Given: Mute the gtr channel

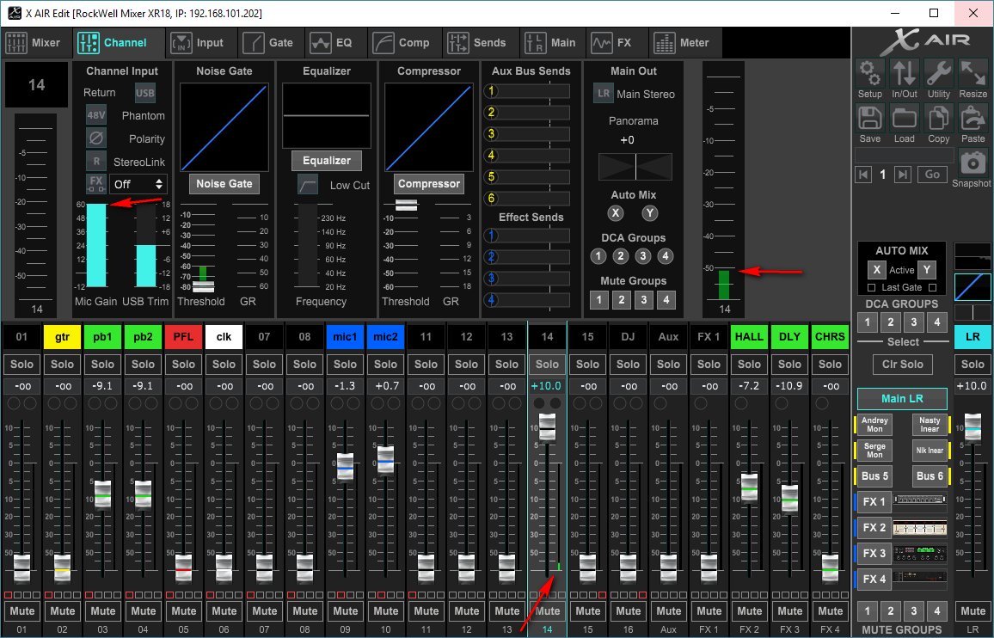Looking at the screenshot, I should coord(62,611).
